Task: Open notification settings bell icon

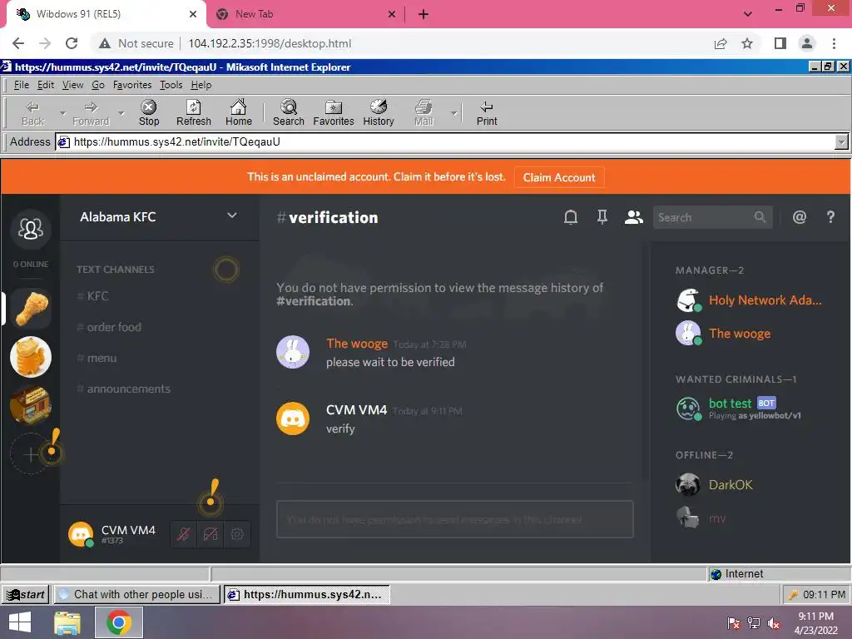Action: point(571,217)
